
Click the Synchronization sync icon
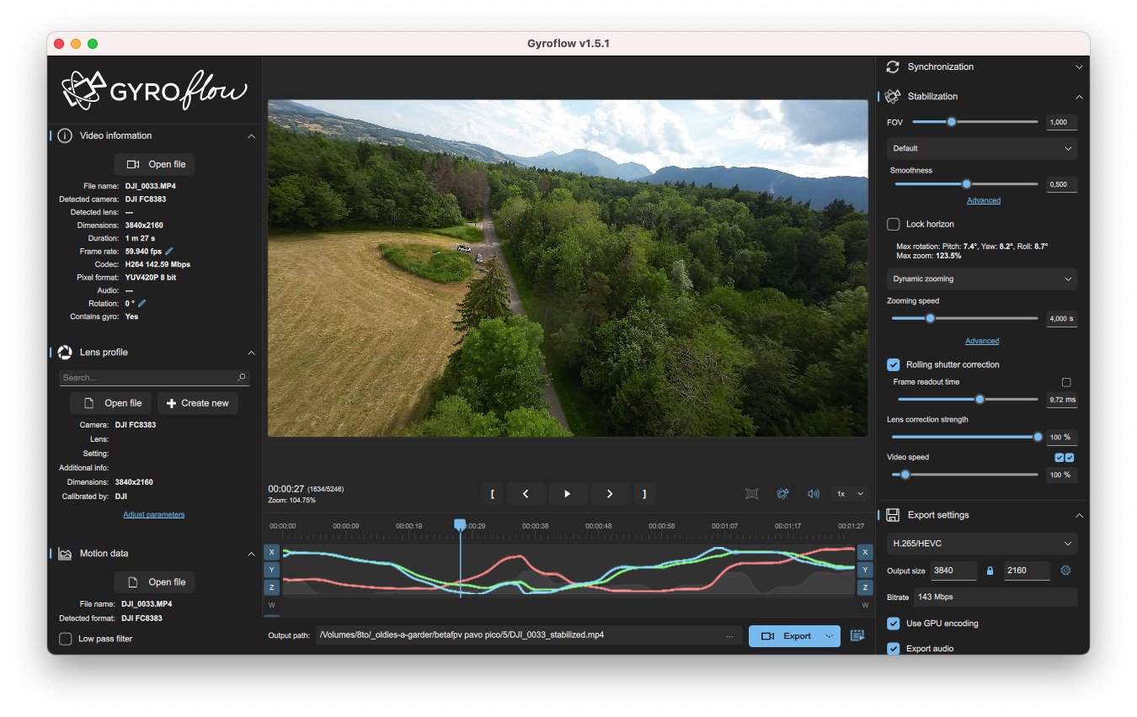tap(893, 67)
